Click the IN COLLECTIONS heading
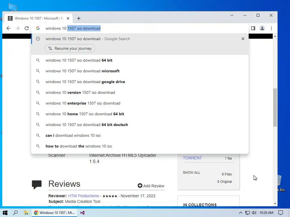 tap(200, 205)
